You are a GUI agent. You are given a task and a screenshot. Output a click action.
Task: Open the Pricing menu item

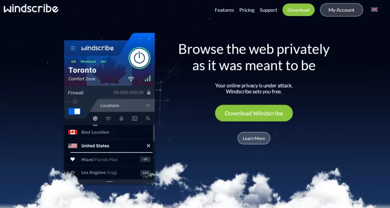point(247,10)
